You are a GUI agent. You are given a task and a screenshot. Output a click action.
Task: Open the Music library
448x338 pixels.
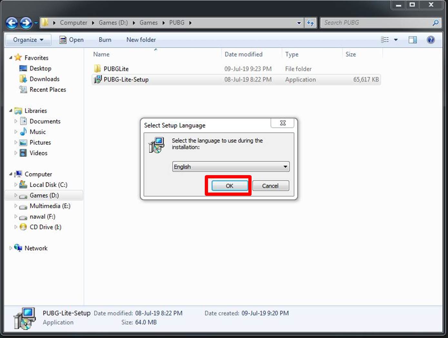tap(38, 132)
